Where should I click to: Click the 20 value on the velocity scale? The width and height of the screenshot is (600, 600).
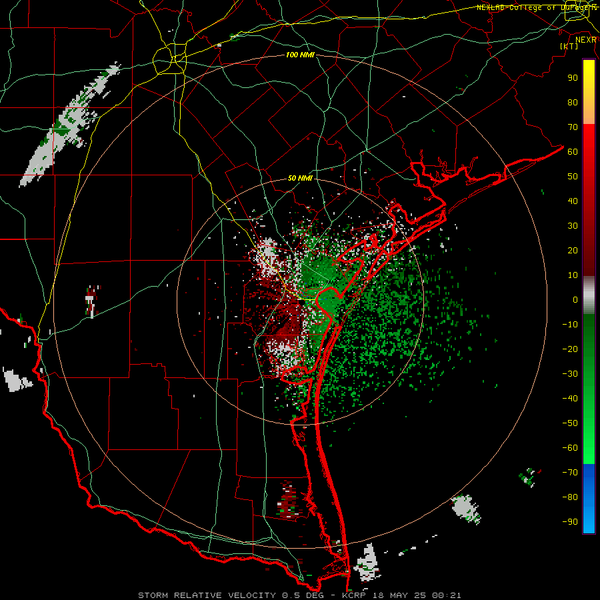[573, 250]
